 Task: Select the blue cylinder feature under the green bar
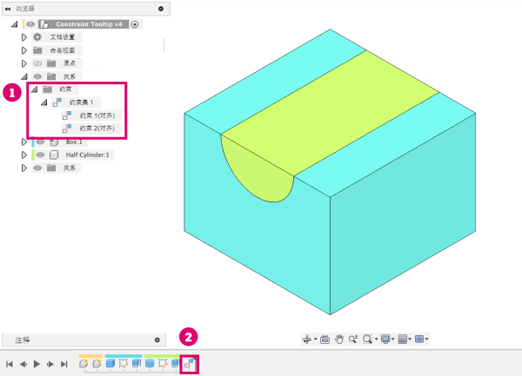pos(150,363)
